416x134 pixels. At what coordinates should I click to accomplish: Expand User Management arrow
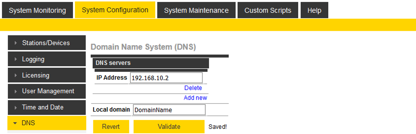(15, 92)
